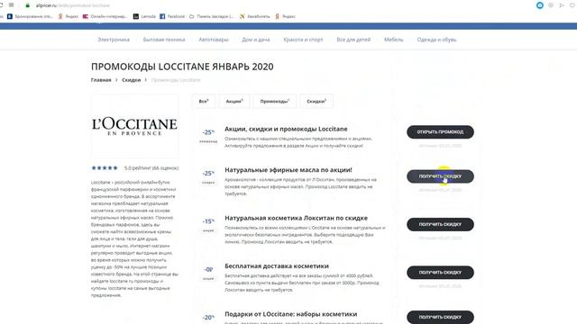Click the blue circular extension icon in address bar
This screenshot has height=324, width=577.
pyautogui.click(x=540, y=5)
